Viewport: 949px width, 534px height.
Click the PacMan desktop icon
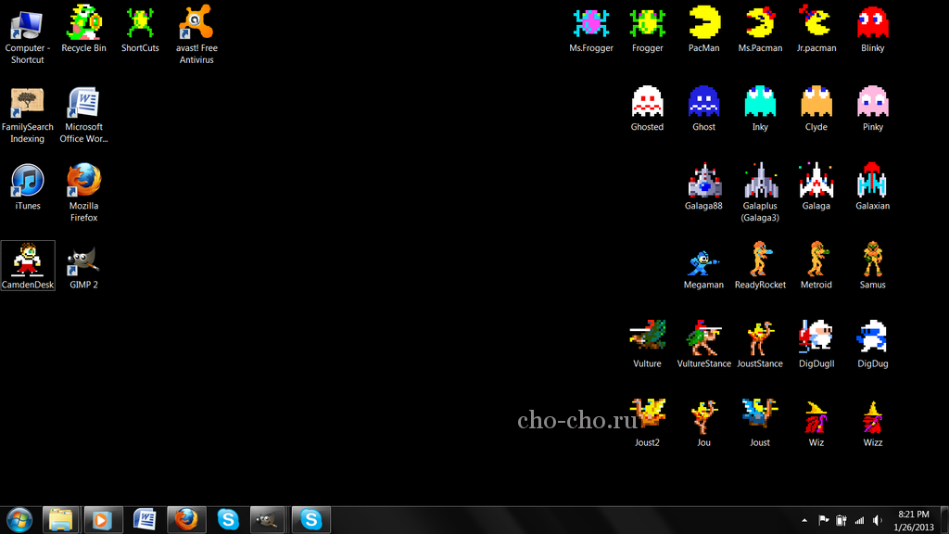point(704,24)
